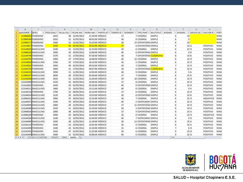The image size is (243, 182).
Task: Select column L header
Action: 78,29
